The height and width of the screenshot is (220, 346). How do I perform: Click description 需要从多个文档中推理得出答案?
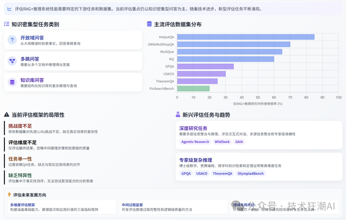click(45, 65)
